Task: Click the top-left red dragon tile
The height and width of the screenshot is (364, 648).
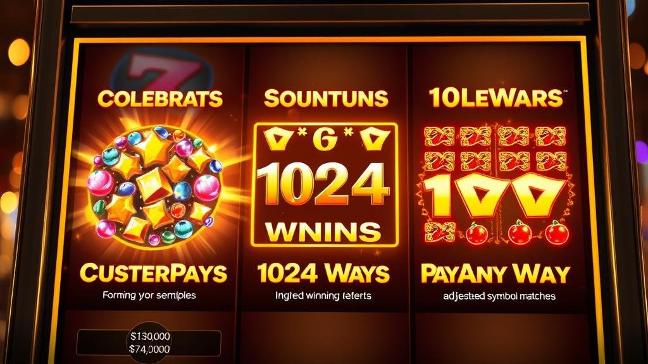Action: coord(439,136)
